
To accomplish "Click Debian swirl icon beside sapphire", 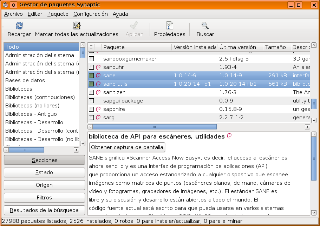I will [x=98, y=109].
